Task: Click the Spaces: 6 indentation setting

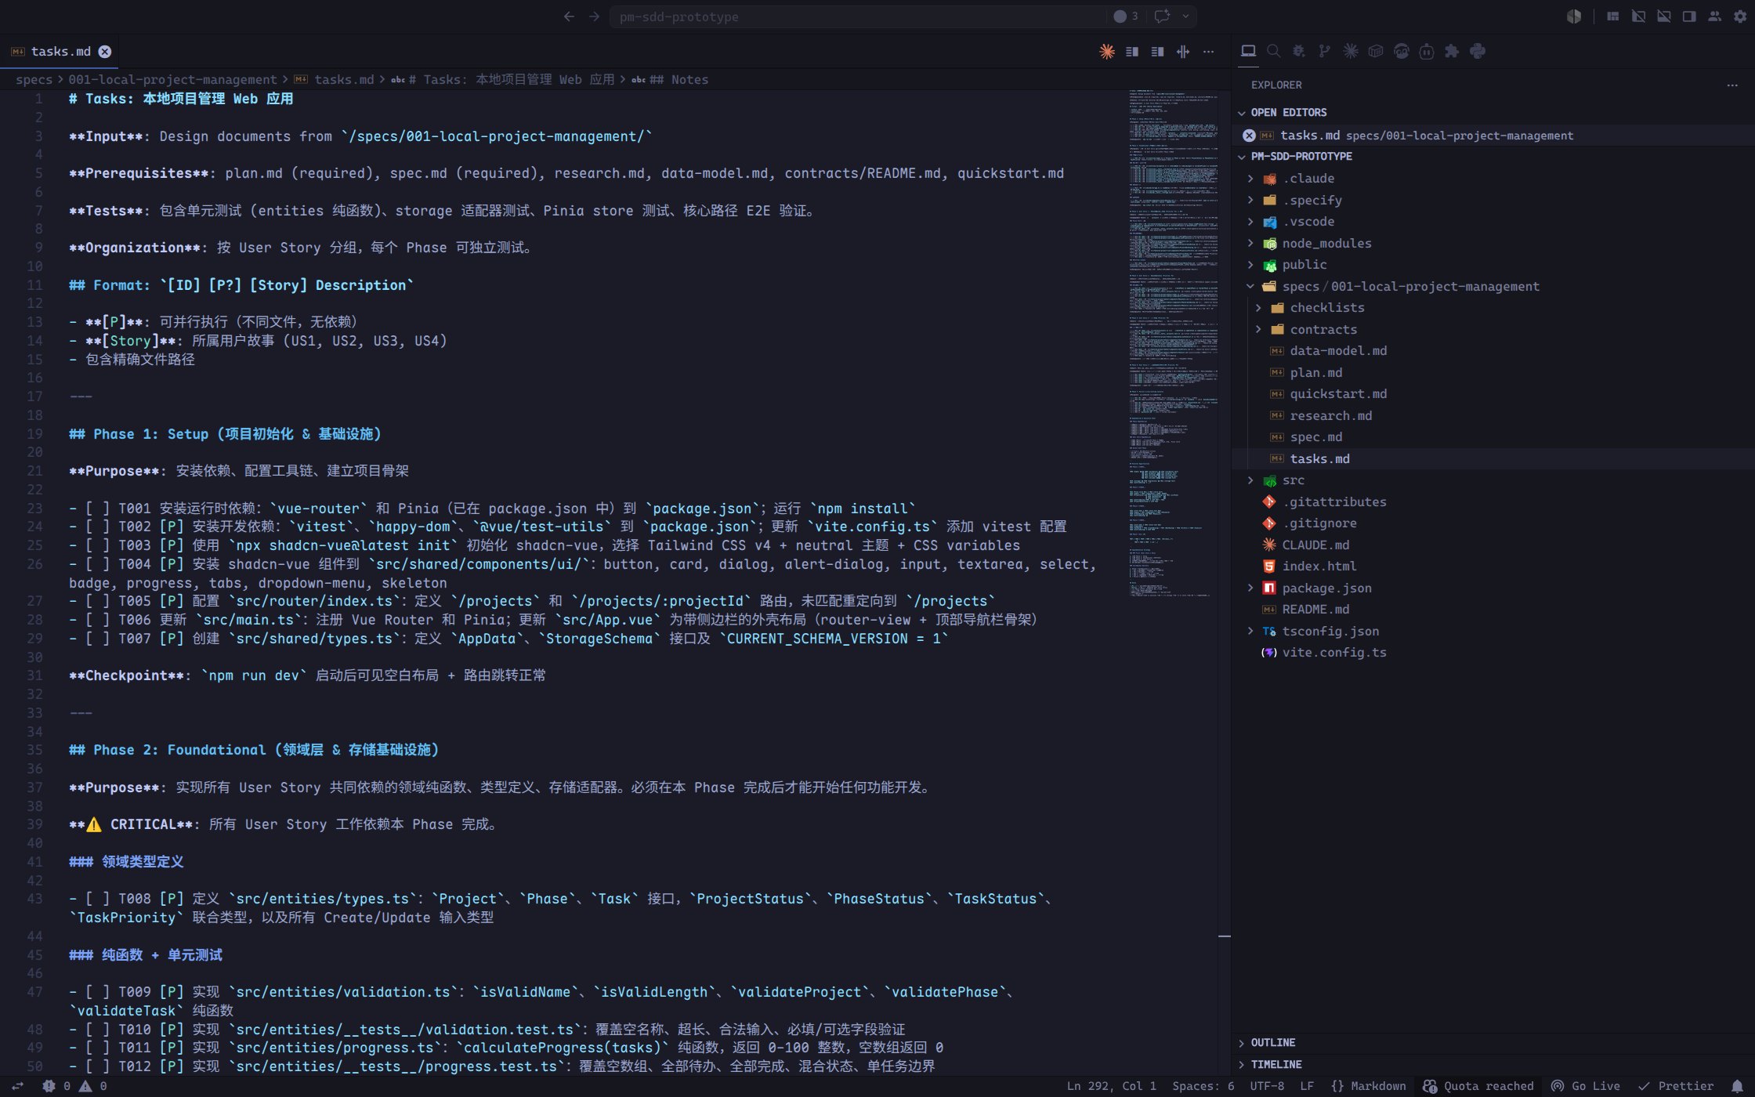Action: point(1203,1086)
